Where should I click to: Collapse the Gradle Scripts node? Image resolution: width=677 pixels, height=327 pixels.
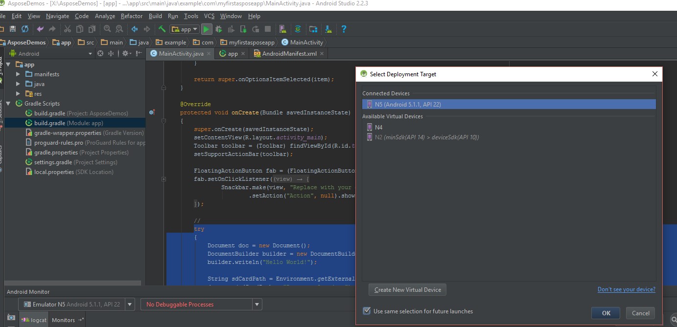(x=8, y=103)
